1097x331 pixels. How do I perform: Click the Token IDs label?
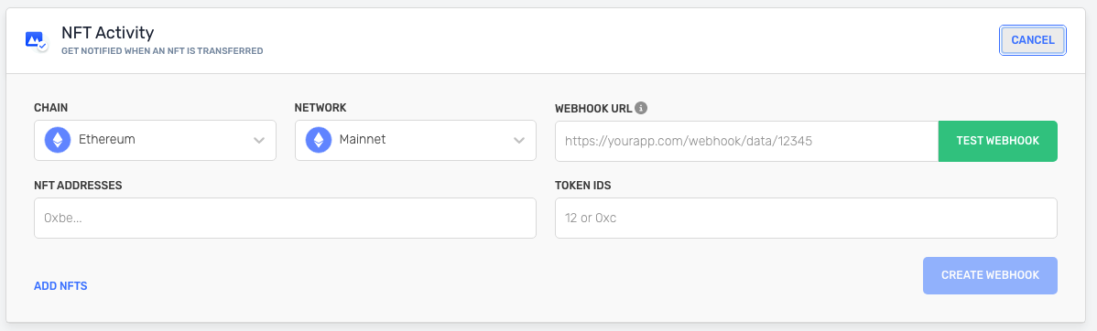point(582,185)
